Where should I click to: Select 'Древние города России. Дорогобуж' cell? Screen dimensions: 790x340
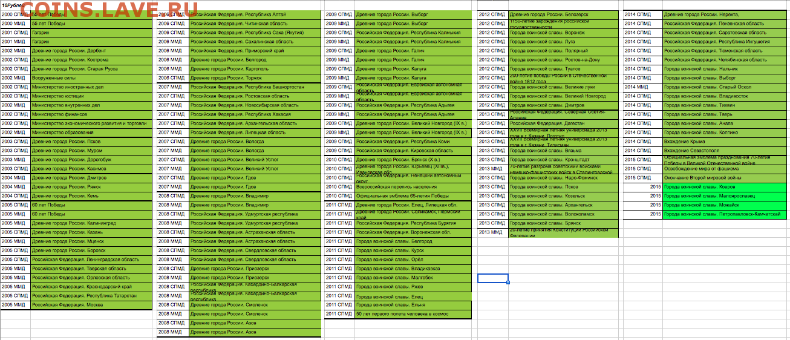click(91, 160)
